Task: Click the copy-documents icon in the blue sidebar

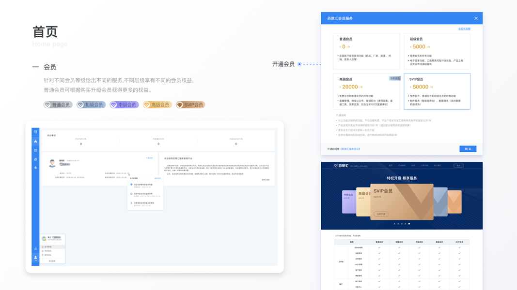Action: pyautogui.click(x=35, y=159)
